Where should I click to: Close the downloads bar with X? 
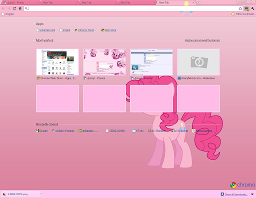pyautogui.click(x=252, y=194)
